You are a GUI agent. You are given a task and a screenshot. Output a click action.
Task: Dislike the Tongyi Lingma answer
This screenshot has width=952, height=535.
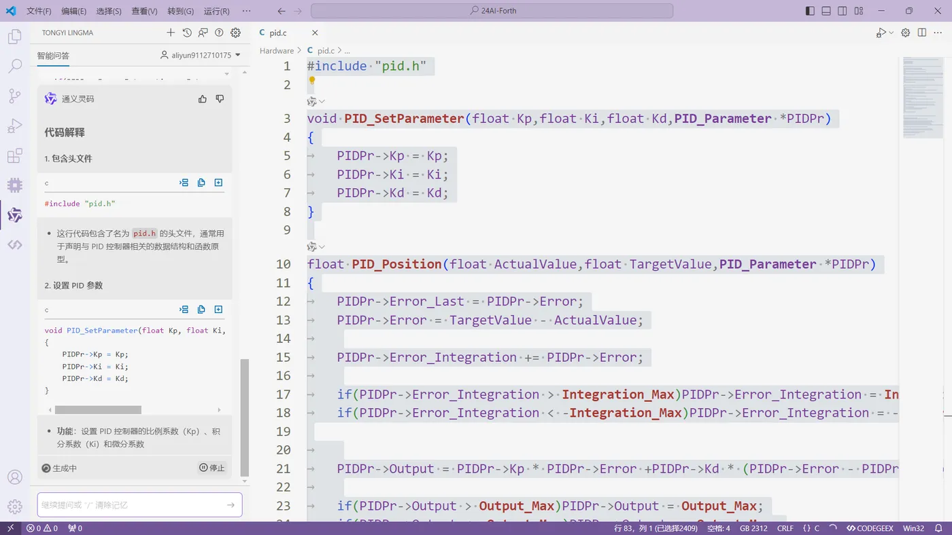[220, 98]
